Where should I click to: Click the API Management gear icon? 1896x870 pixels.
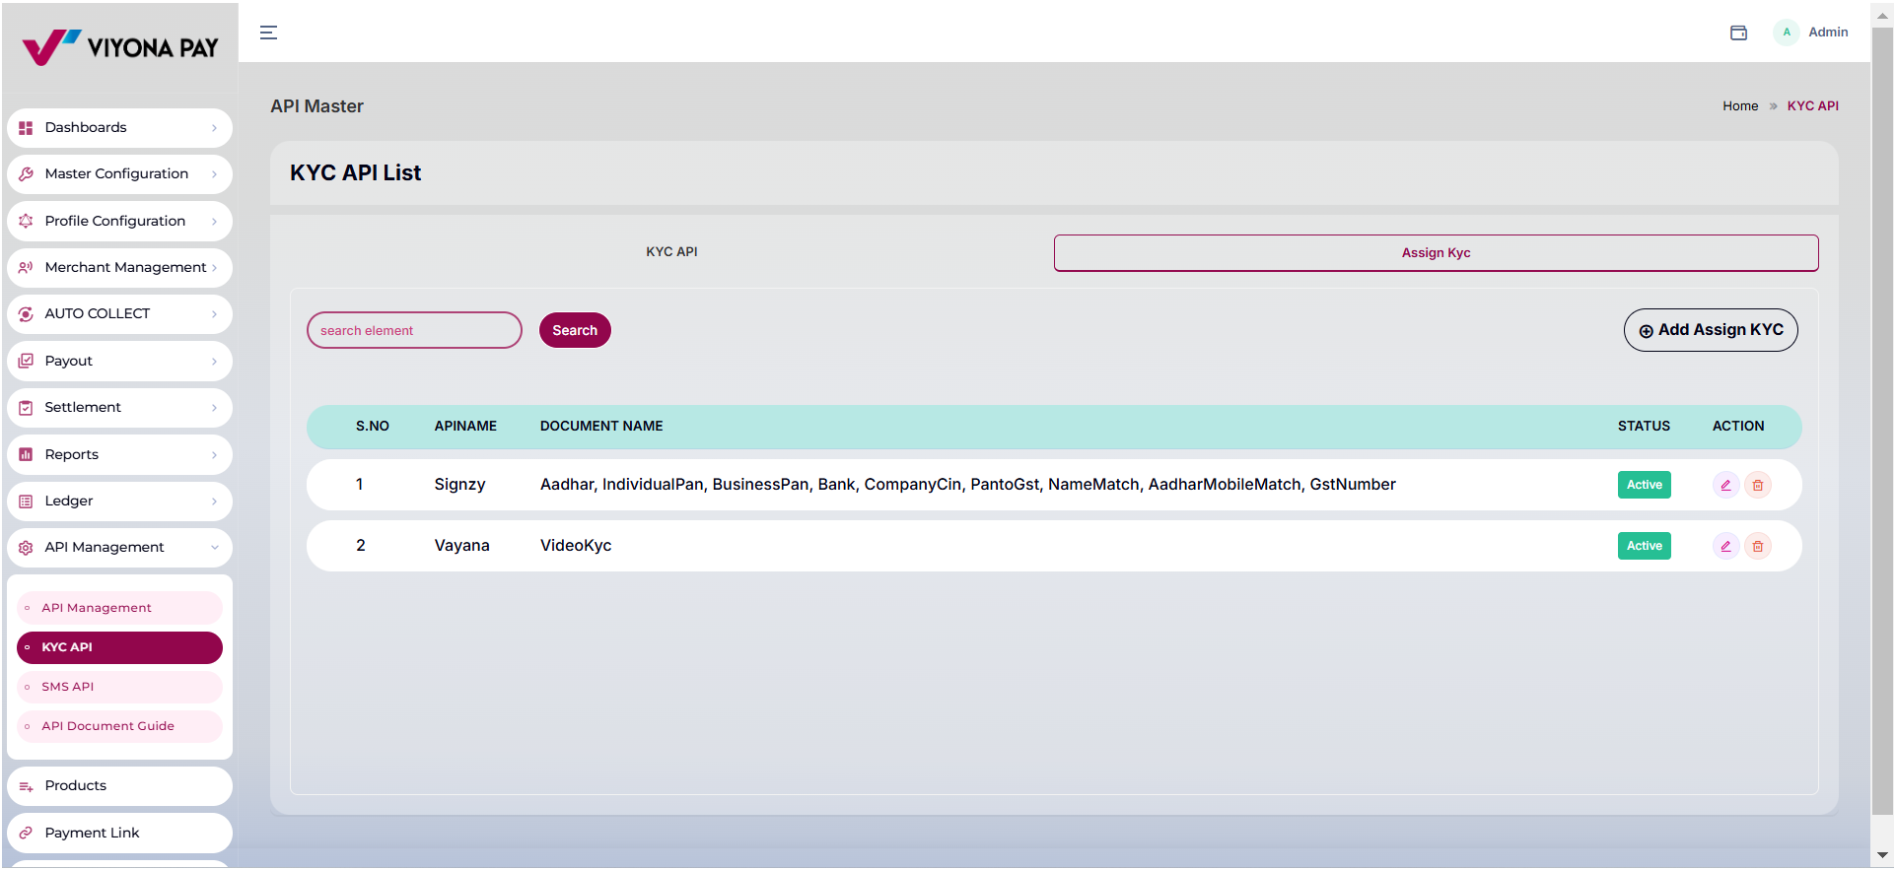point(26,548)
